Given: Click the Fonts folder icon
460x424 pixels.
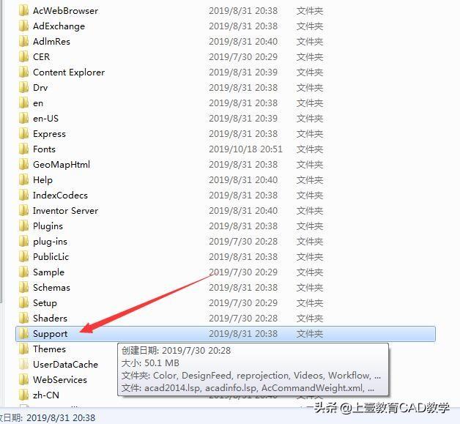Looking at the screenshot, I should 23,149.
